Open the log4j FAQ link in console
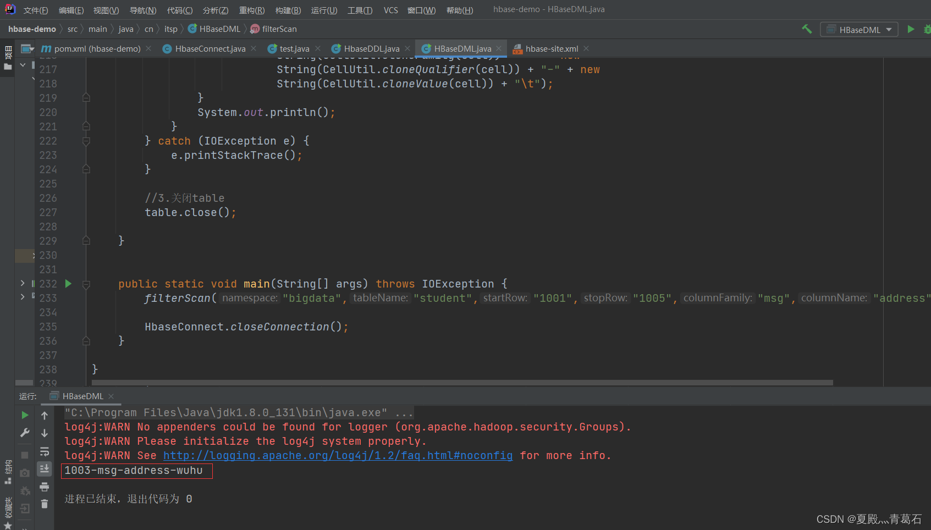This screenshot has width=931, height=530. point(338,455)
